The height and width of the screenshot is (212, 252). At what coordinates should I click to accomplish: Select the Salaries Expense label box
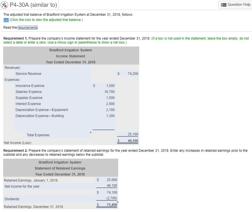tap(52, 92)
